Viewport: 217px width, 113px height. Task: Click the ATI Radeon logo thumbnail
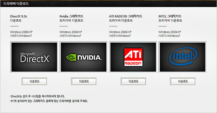pos(133,57)
